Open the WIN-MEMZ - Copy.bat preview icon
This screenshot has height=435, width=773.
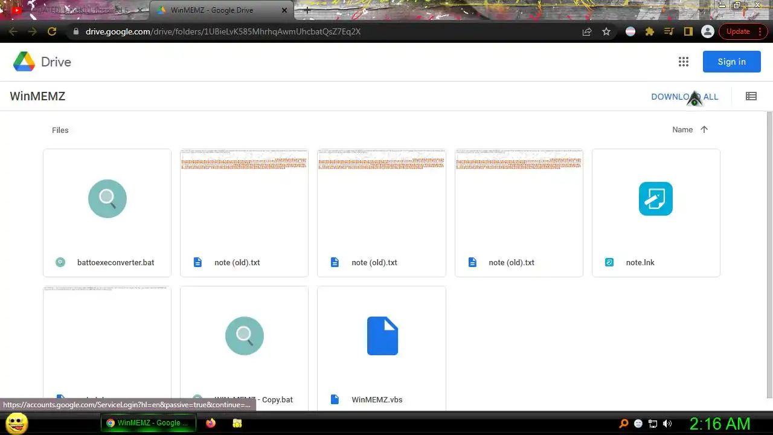pos(245,336)
